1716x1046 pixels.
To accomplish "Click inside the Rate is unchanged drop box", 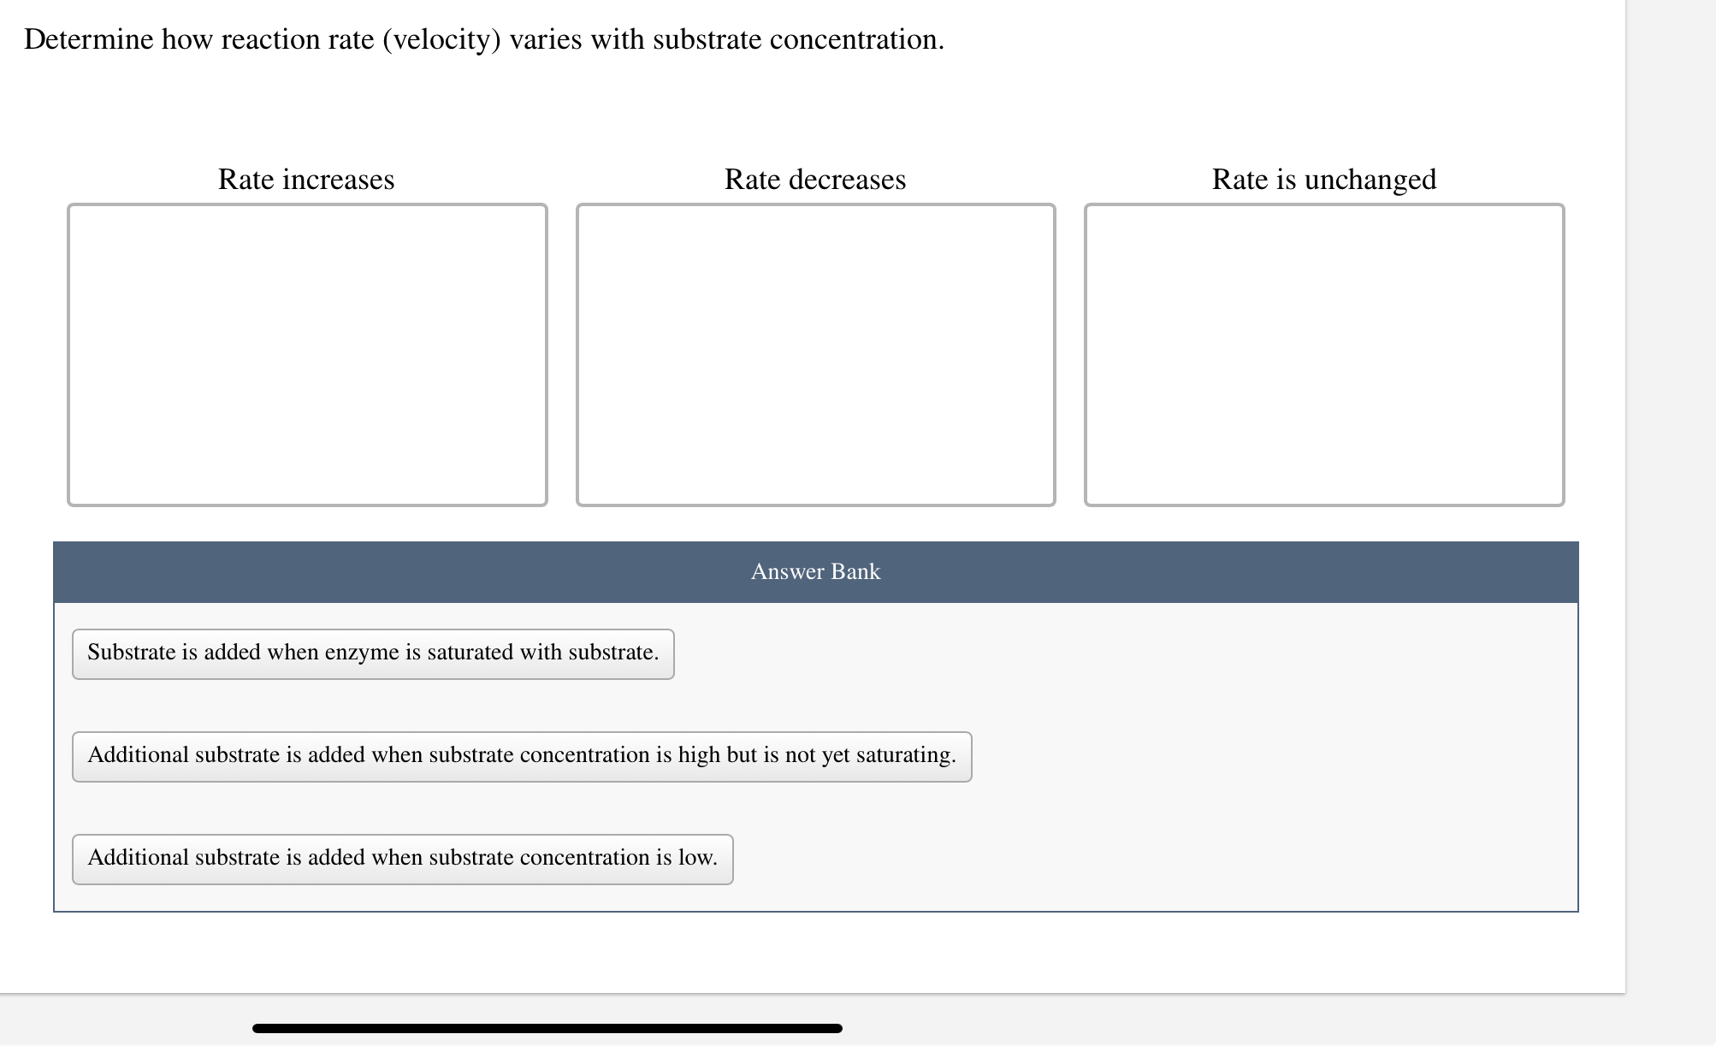I will [1323, 354].
